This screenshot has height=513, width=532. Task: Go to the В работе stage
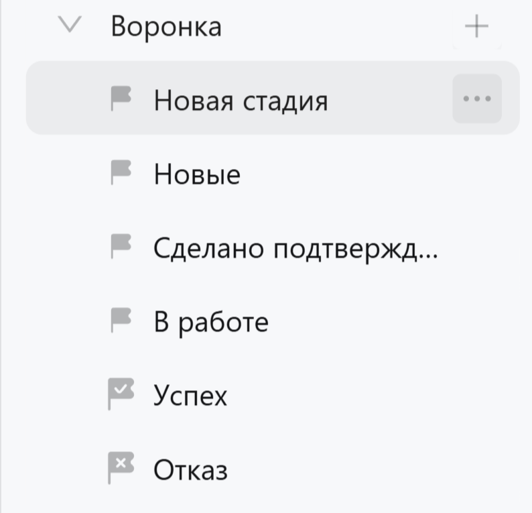pyautogui.click(x=211, y=322)
